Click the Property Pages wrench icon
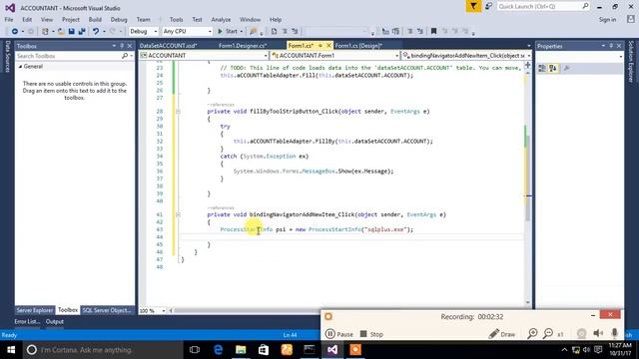Screen dimensions: 639x359 [566, 69]
